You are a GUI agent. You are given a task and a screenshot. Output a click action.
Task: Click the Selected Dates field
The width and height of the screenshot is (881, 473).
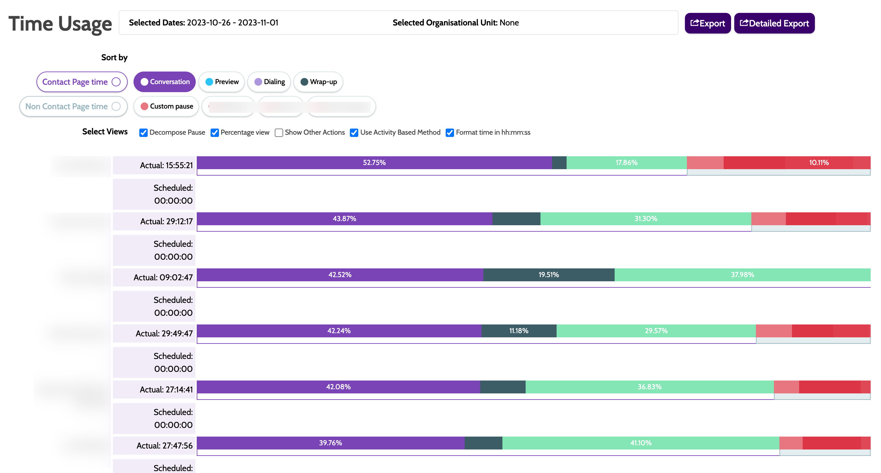[x=203, y=23]
